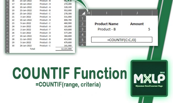Click the total value 12,221,000
The image size is (173, 103).
click(x=66, y=49)
